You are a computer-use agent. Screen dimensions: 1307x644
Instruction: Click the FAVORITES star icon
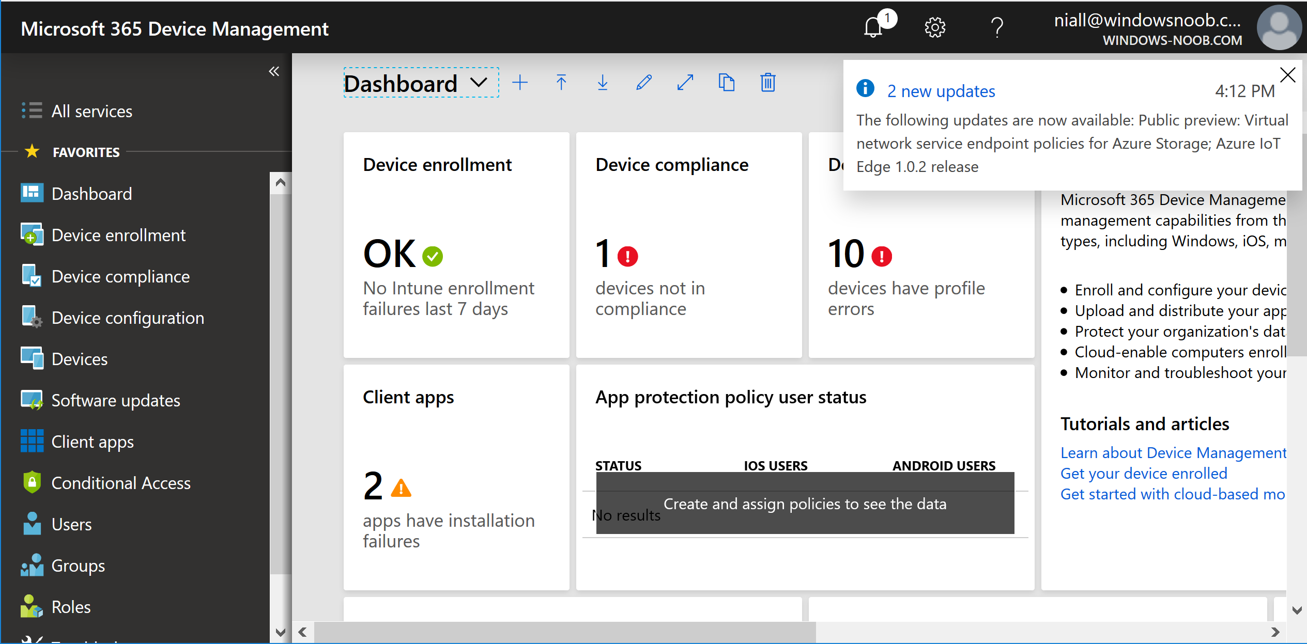(32, 151)
